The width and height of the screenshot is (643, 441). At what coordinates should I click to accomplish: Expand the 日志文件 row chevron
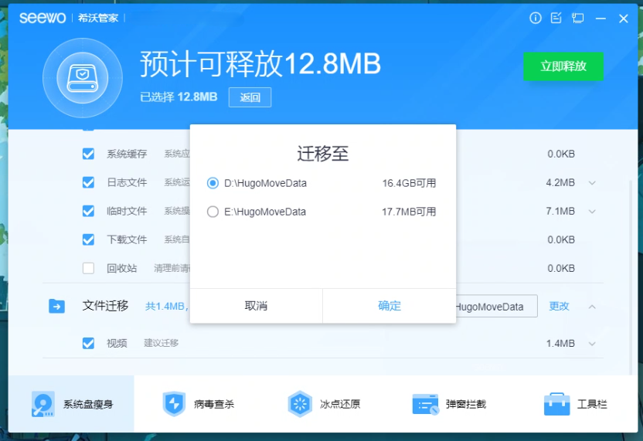[592, 183]
